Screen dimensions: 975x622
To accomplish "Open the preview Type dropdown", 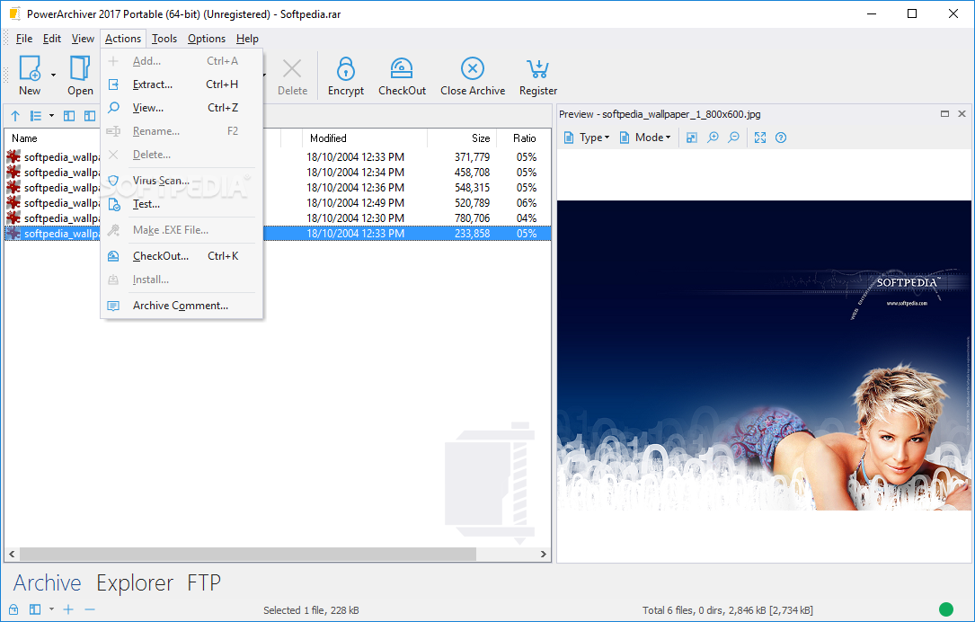I will [x=587, y=138].
